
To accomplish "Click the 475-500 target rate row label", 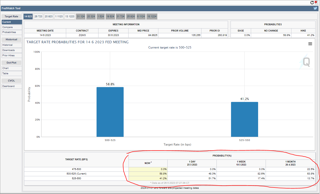I will coord(76,169).
